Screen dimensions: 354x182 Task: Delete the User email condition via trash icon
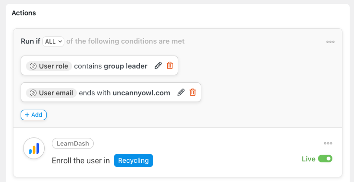[x=193, y=92]
